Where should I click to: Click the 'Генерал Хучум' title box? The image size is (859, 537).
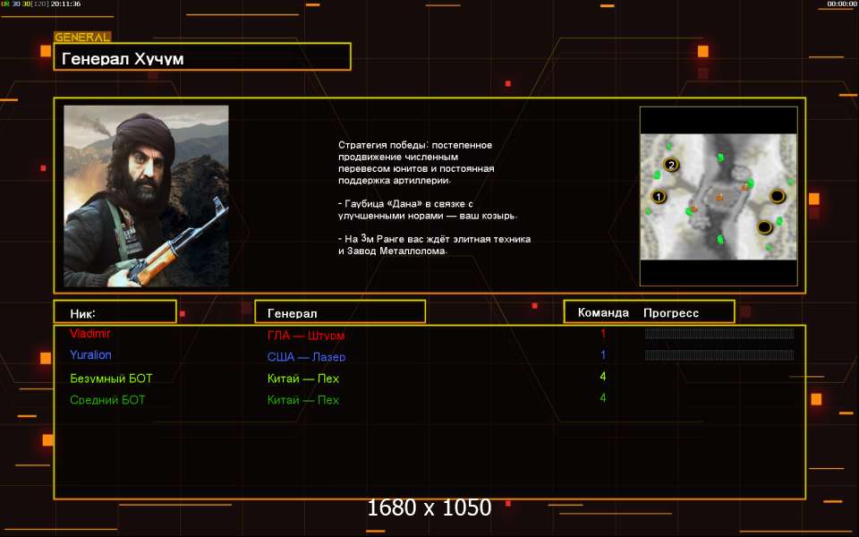click(x=202, y=56)
